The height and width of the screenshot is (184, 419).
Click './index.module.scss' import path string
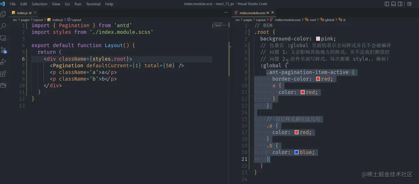122,32
